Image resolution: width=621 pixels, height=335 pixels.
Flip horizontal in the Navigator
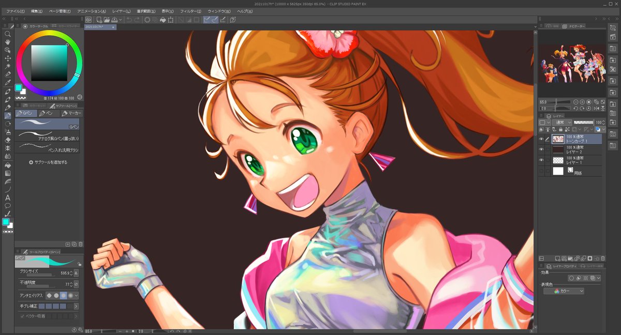point(597,108)
